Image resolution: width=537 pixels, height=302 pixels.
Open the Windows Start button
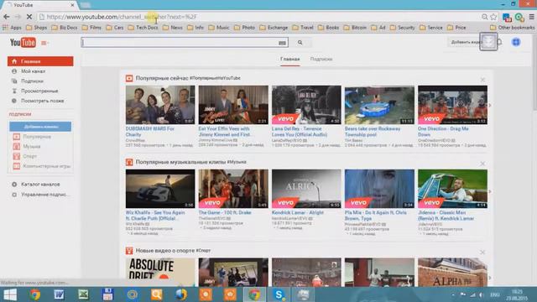coord(9,294)
